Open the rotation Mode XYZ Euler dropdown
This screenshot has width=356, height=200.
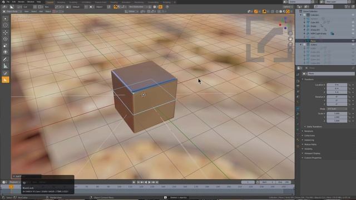click(337, 109)
